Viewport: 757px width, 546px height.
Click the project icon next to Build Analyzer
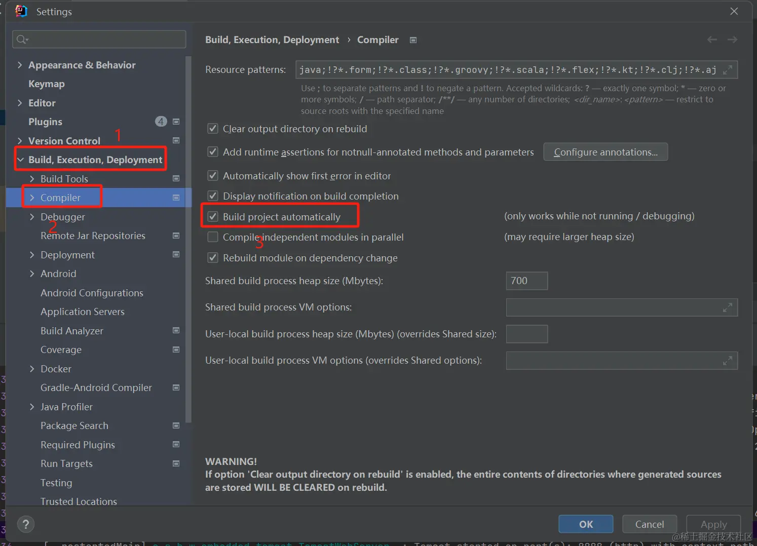coord(176,330)
